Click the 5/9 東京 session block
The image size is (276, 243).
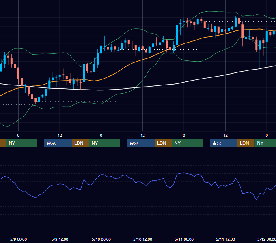58,143
